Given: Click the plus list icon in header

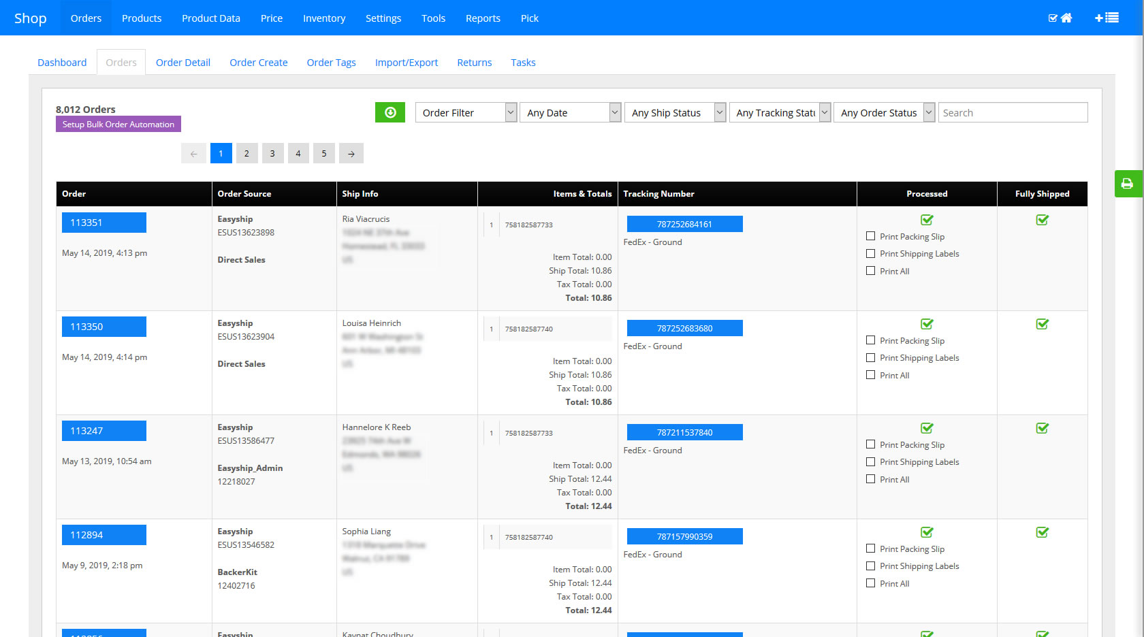Looking at the screenshot, I should (x=1107, y=18).
